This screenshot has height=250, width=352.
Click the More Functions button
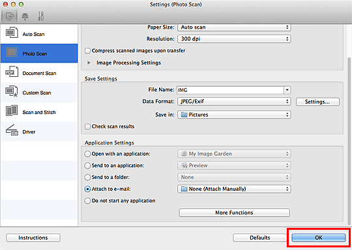(x=235, y=212)
